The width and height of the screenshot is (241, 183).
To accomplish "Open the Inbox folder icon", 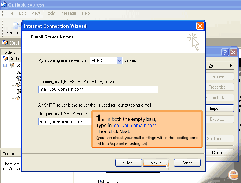I will 19,72.
